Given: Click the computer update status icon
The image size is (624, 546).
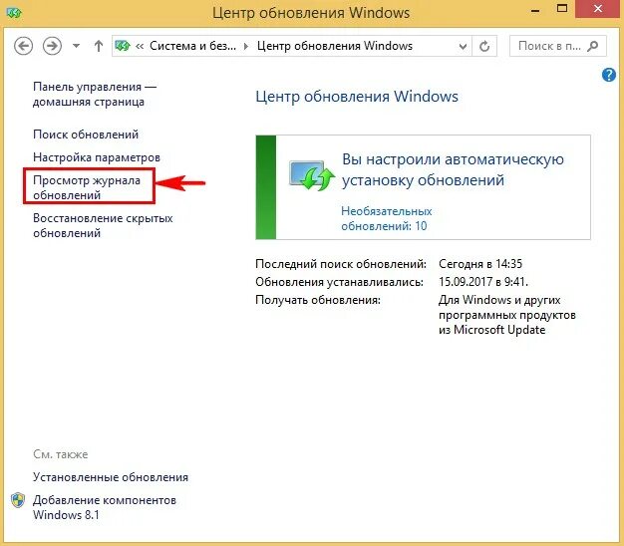Looking at the screenshot, I should coord(312,175).
